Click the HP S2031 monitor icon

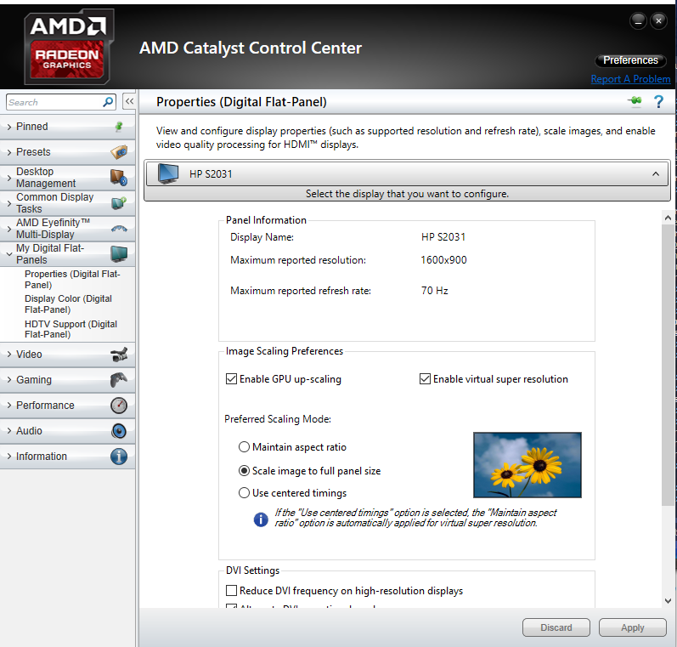tap(168, 173)
